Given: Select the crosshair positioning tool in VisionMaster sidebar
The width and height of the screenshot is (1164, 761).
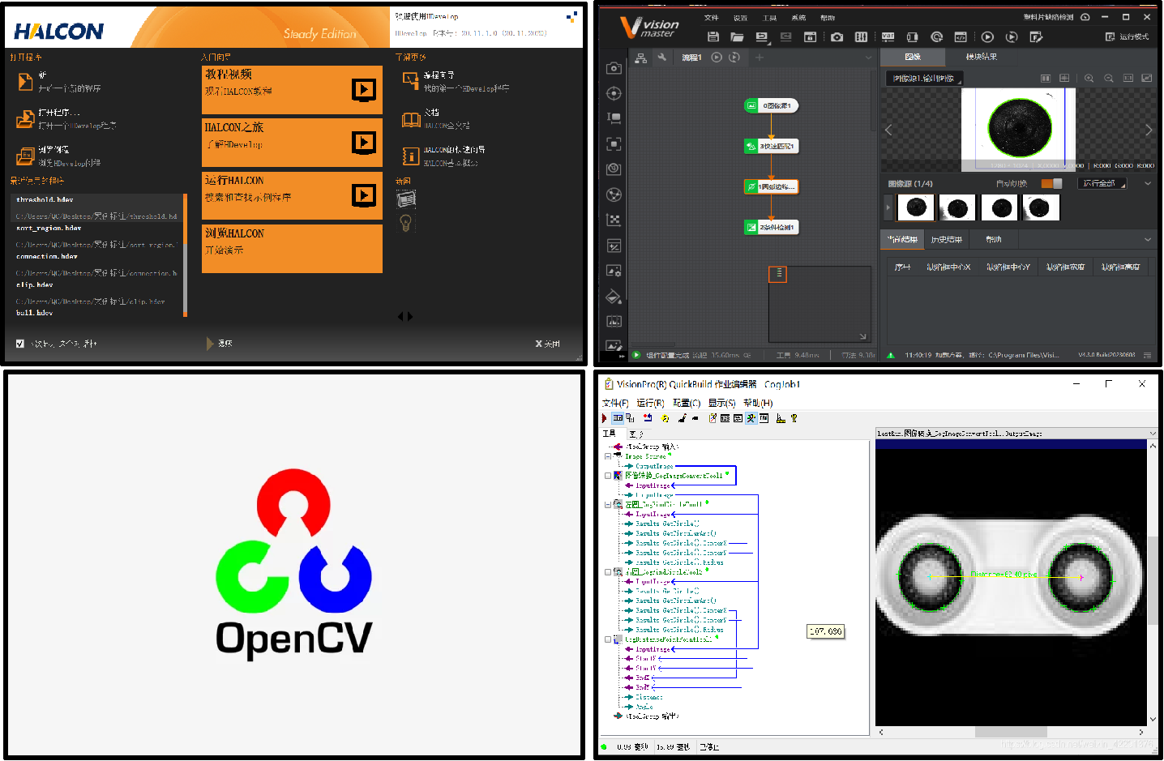Looking at the screenshot, I should pos(614,93).
